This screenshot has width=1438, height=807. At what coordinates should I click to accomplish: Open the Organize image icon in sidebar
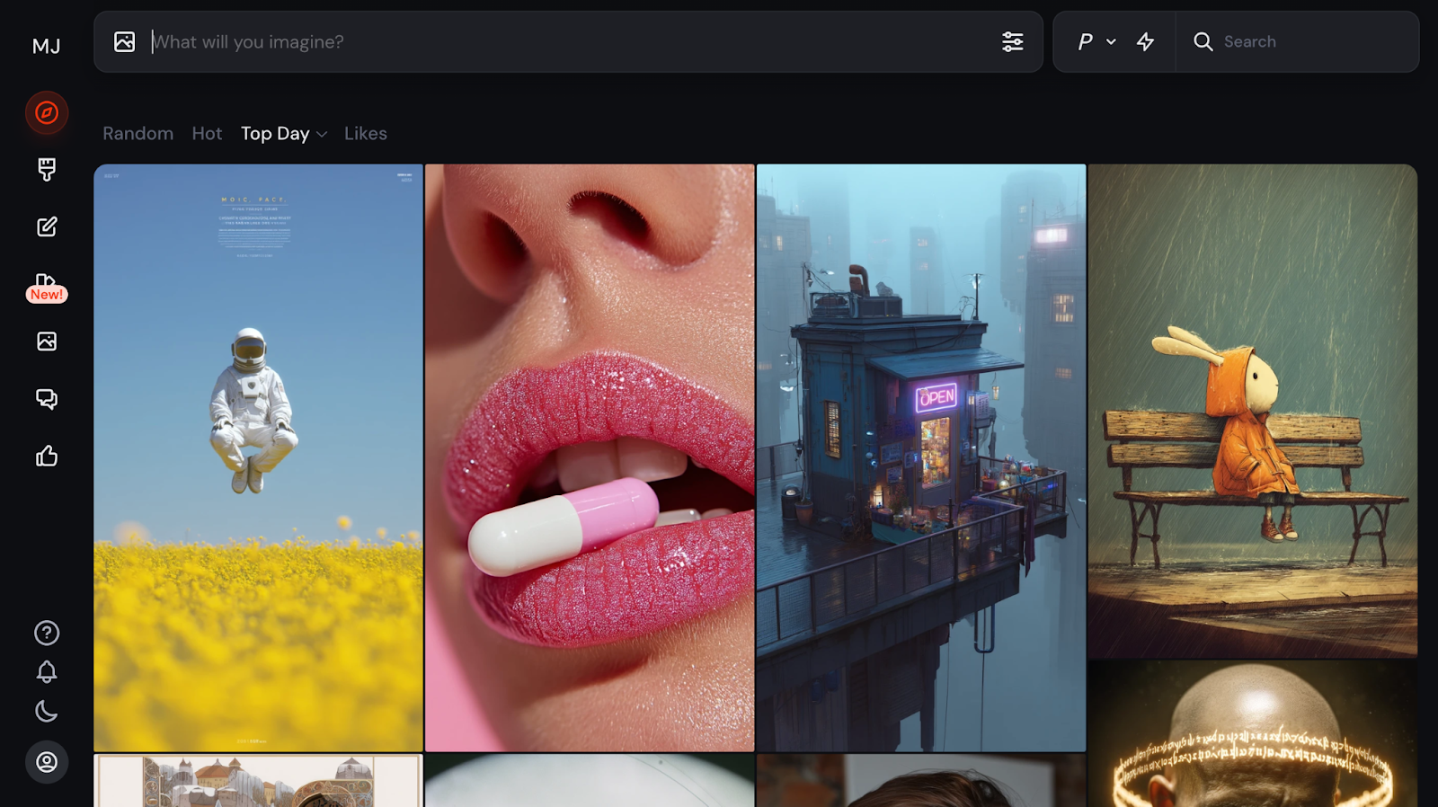pos(47,341)
